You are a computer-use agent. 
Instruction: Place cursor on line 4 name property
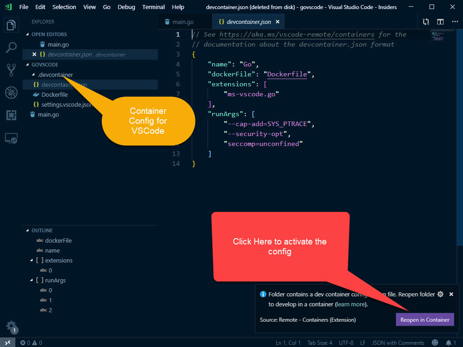tap(220, 64)
